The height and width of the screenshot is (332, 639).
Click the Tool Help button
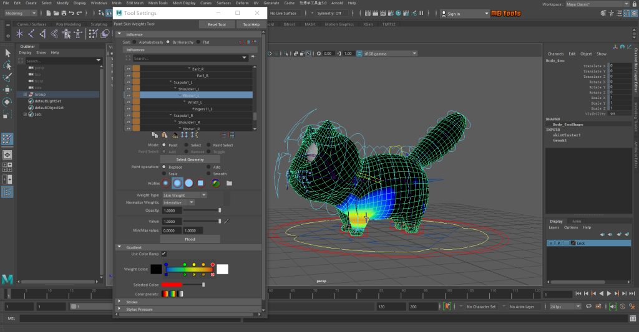pyautogui.click(x=251, y=24)
